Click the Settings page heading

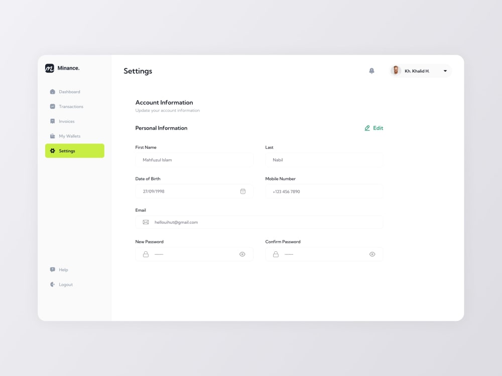click(x=138, y=71)
